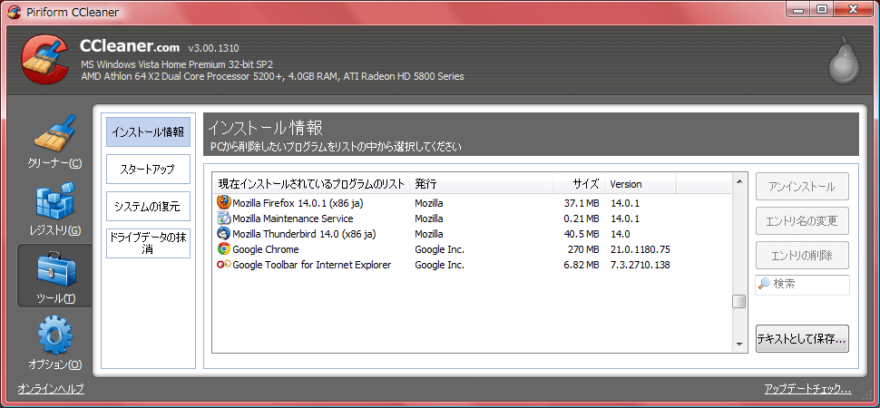
Task: Click the Mozilla Maintenance Service icon
Action: click(224, 218)
